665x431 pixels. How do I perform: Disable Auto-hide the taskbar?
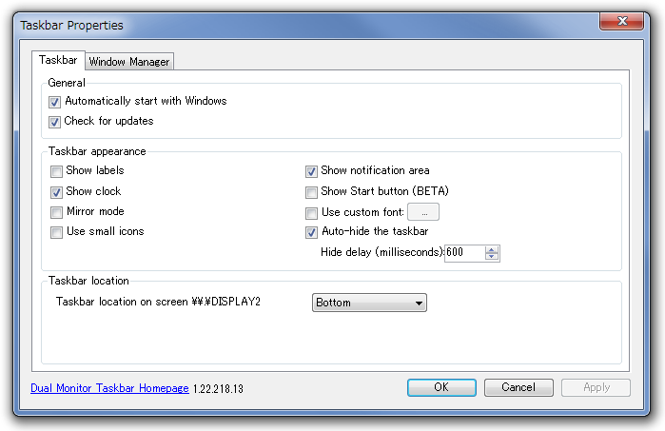tap(311, 232)
